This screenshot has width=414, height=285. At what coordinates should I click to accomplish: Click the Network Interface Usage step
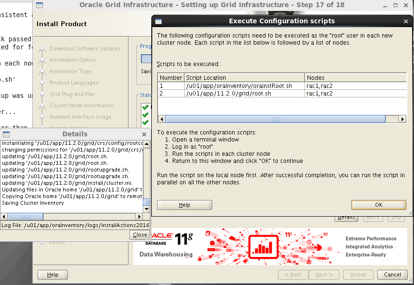[x=80, y=117]
